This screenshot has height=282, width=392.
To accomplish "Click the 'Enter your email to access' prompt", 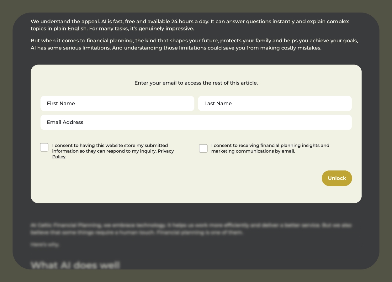I will [196, 83].
